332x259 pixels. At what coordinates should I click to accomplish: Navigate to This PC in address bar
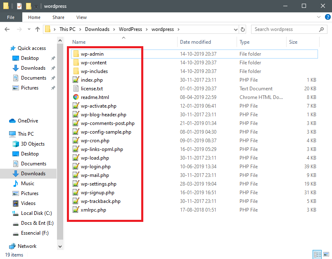point(67,29)
